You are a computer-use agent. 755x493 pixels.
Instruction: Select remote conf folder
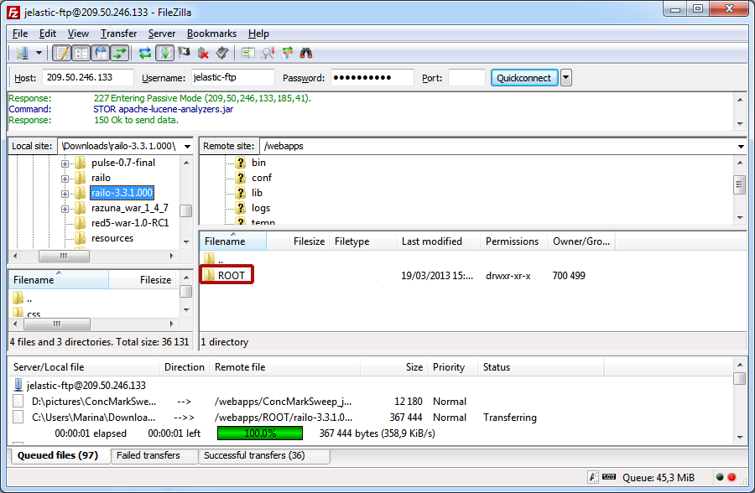pos(262,178)
